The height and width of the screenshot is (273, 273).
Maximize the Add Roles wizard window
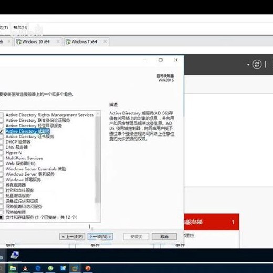point(160,60)
